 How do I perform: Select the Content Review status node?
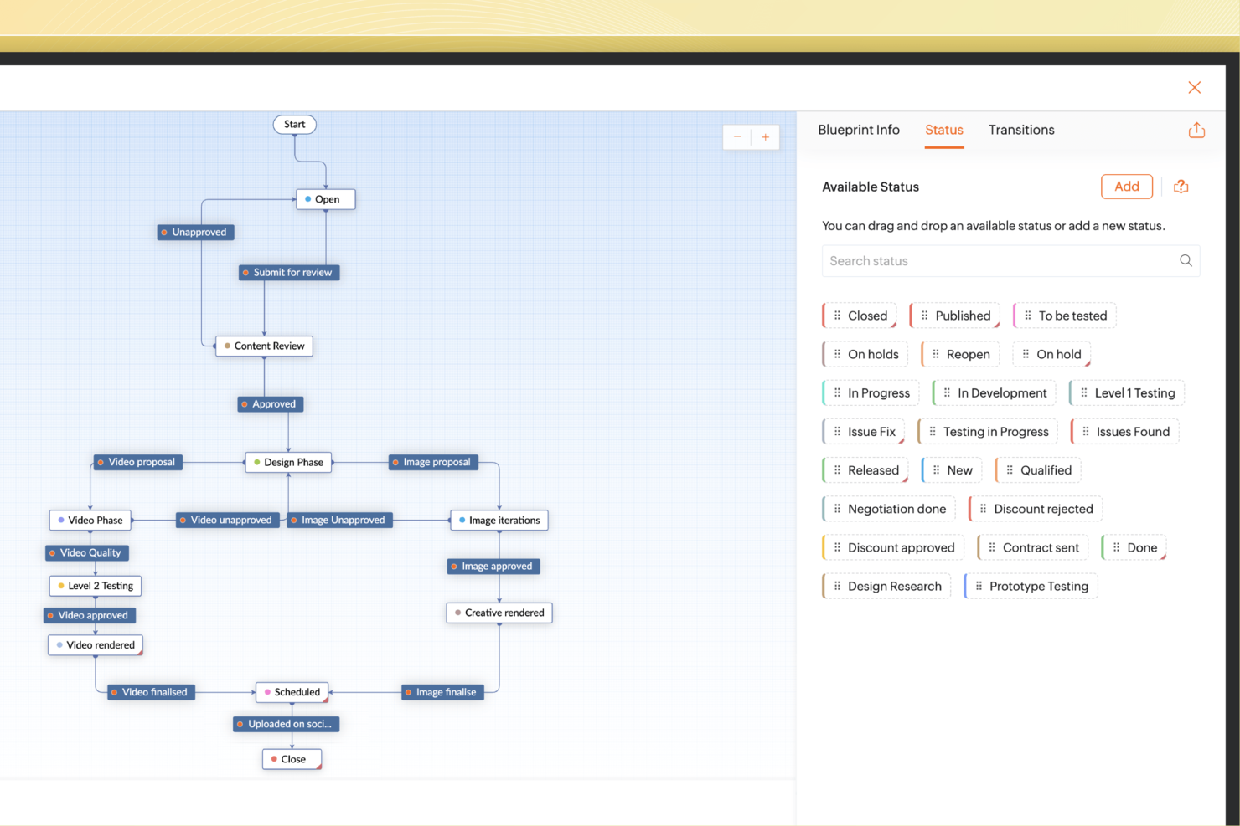pos(264,346)
